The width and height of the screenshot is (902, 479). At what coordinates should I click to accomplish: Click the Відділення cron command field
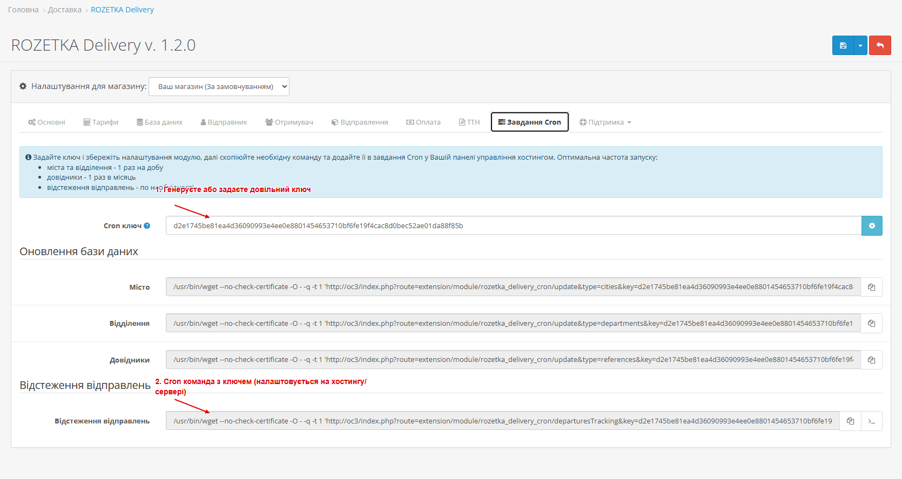(513, 323)
